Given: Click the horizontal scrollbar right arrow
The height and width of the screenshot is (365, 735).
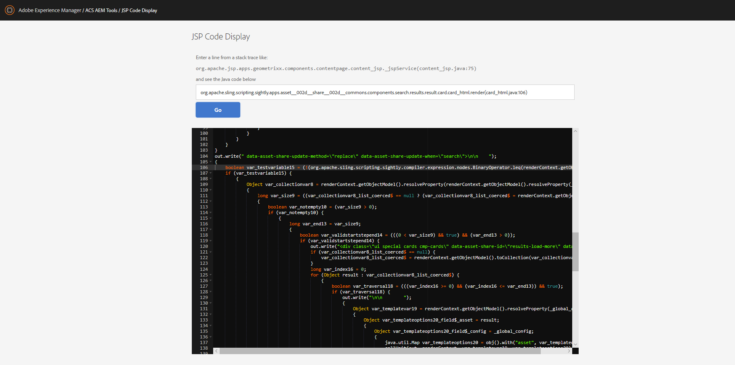Looking at the screenshot, I should pos(569,351).
